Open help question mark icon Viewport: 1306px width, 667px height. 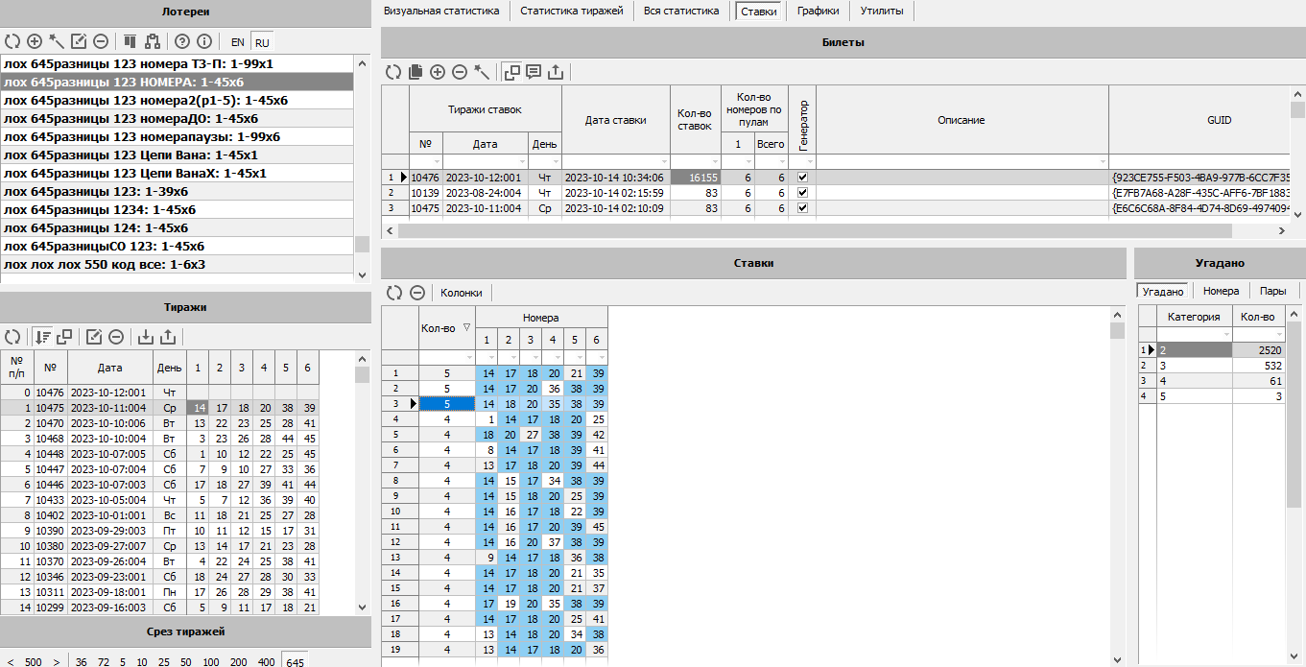click(x=182, y=41)
